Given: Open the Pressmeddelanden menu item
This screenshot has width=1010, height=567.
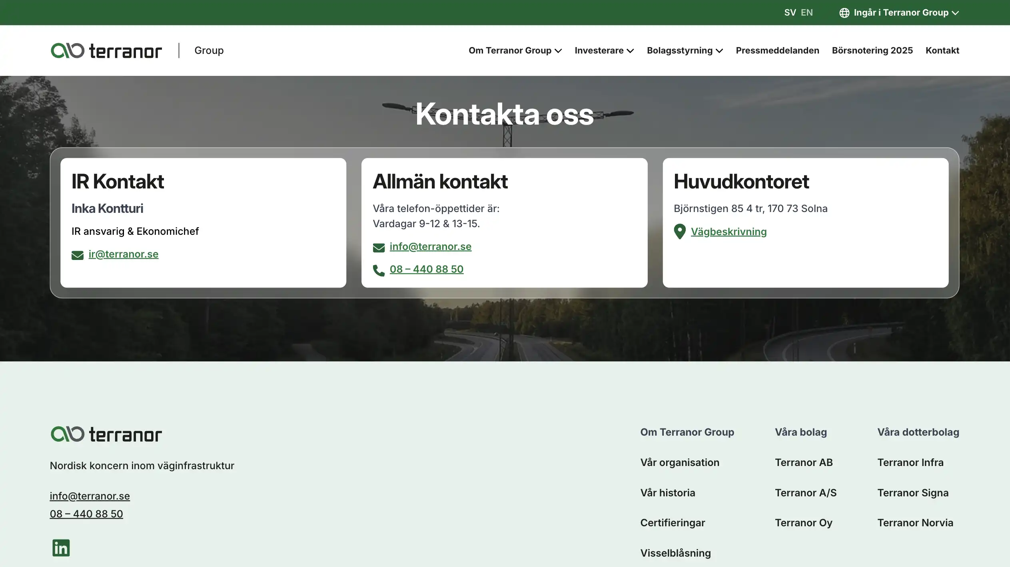Looking at the screenshot, I should pos(777,50).
